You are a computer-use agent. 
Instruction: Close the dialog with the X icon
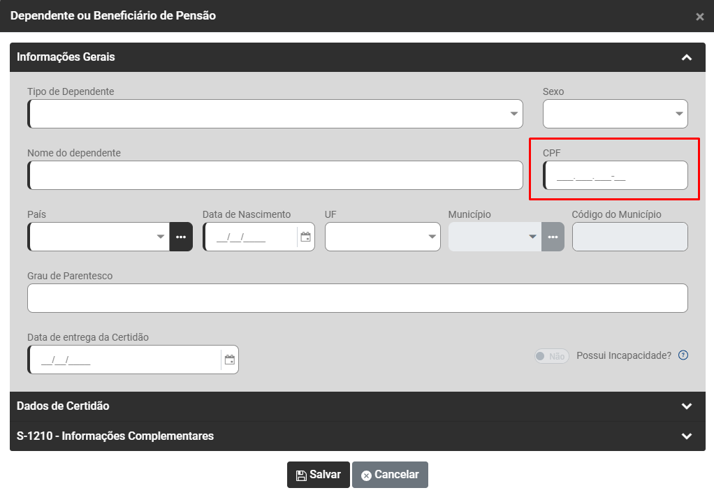coord(699,17)
